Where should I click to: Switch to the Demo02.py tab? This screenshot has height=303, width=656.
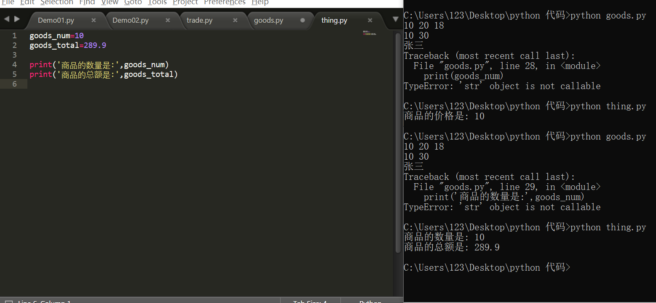(x=131, y=20)
